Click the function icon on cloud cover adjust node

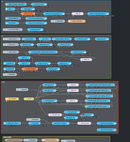pyautogui.click(x=7, y=140)
